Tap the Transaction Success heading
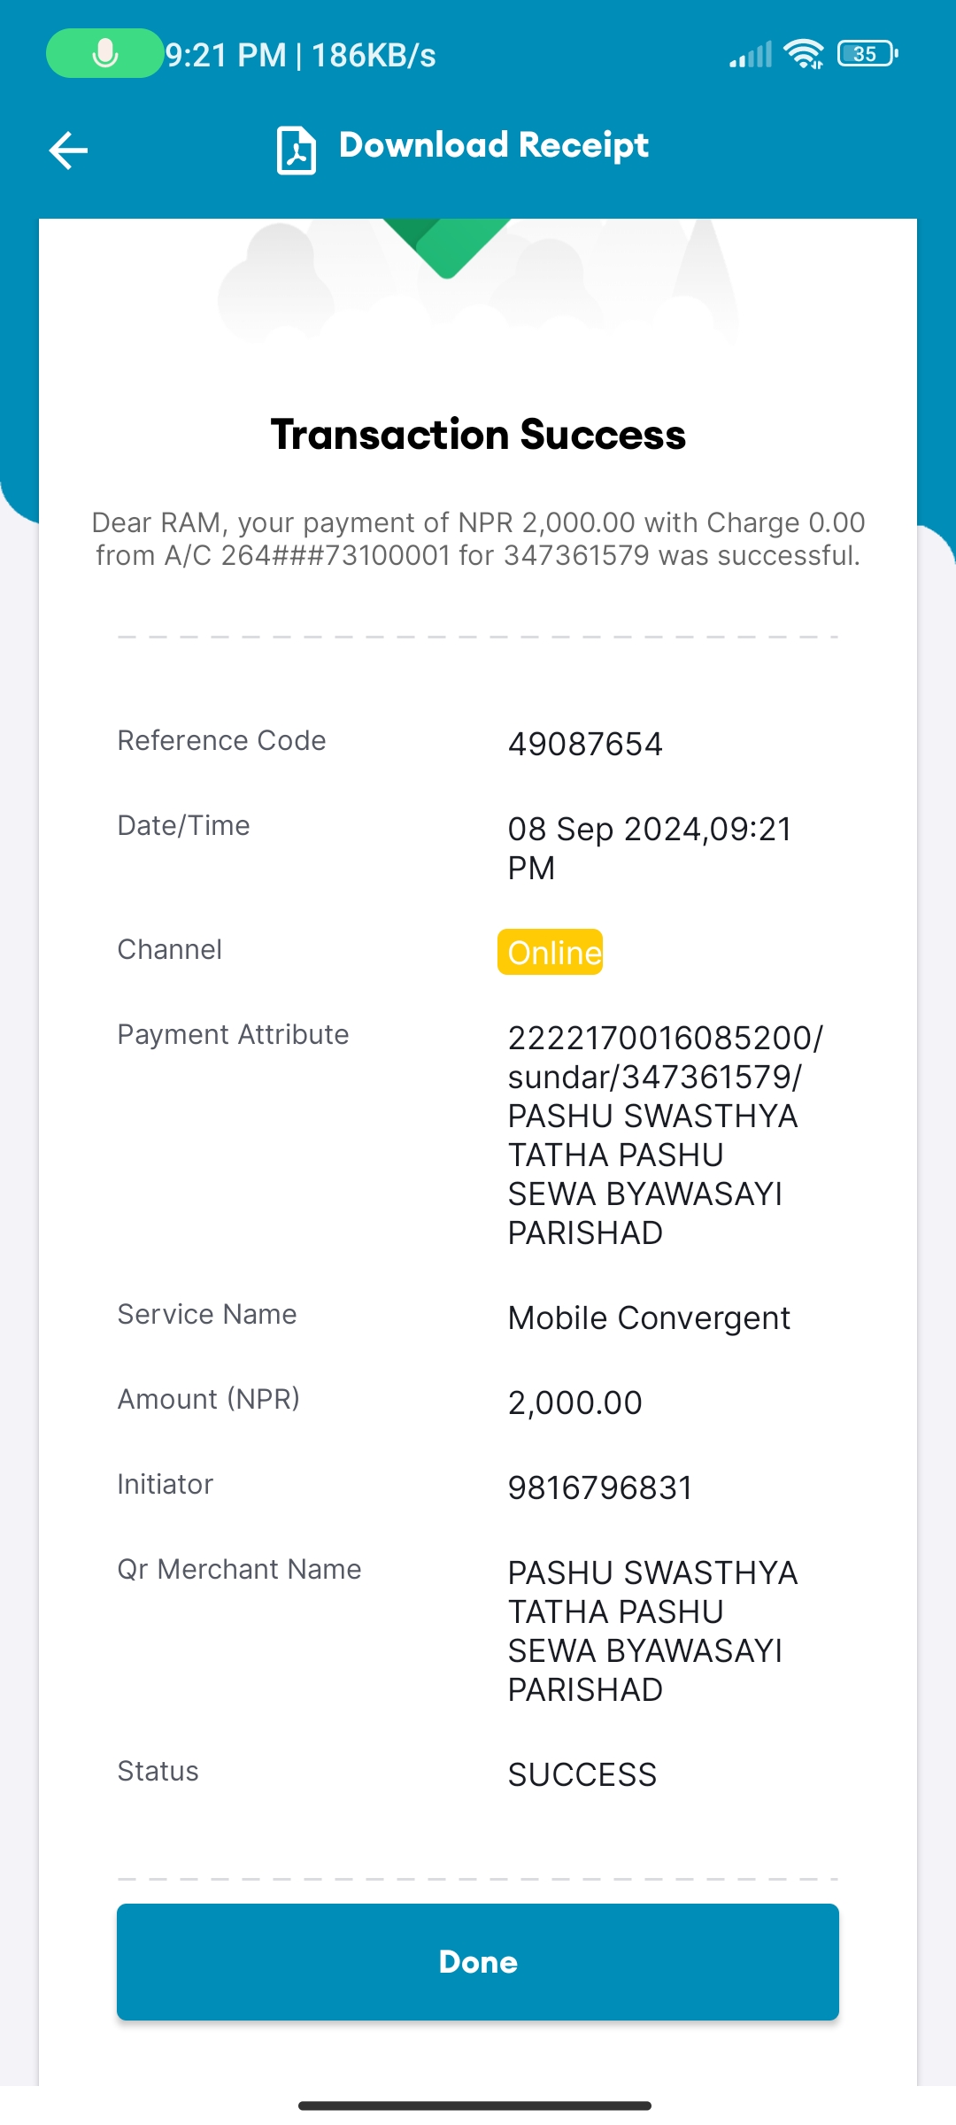This screenshot has width=956, height=2125. tap(478, 435)
